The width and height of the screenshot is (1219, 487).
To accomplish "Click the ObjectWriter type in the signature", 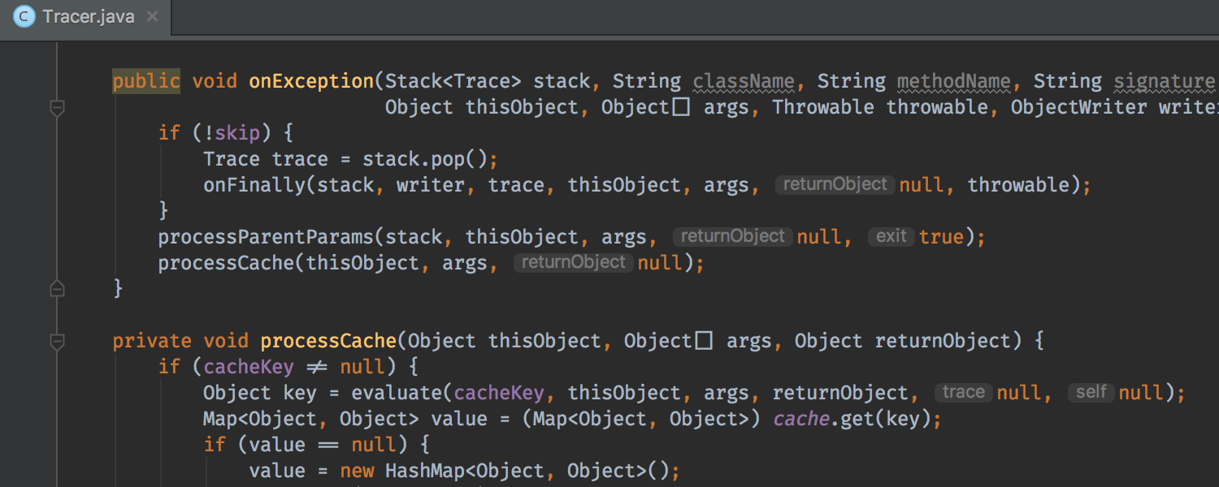I will [x=1078, y=107].
